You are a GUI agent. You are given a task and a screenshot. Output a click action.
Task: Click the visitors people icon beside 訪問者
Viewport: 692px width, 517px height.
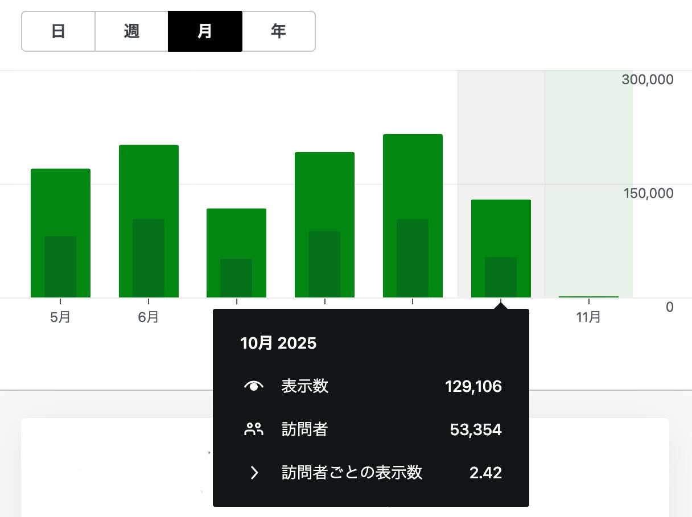coord(254,429)
